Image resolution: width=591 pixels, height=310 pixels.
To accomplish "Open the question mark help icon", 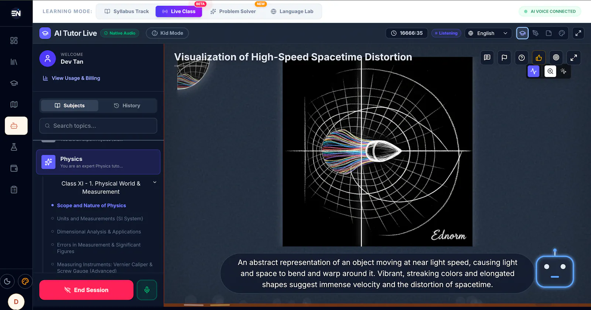I will pos(522,58).
